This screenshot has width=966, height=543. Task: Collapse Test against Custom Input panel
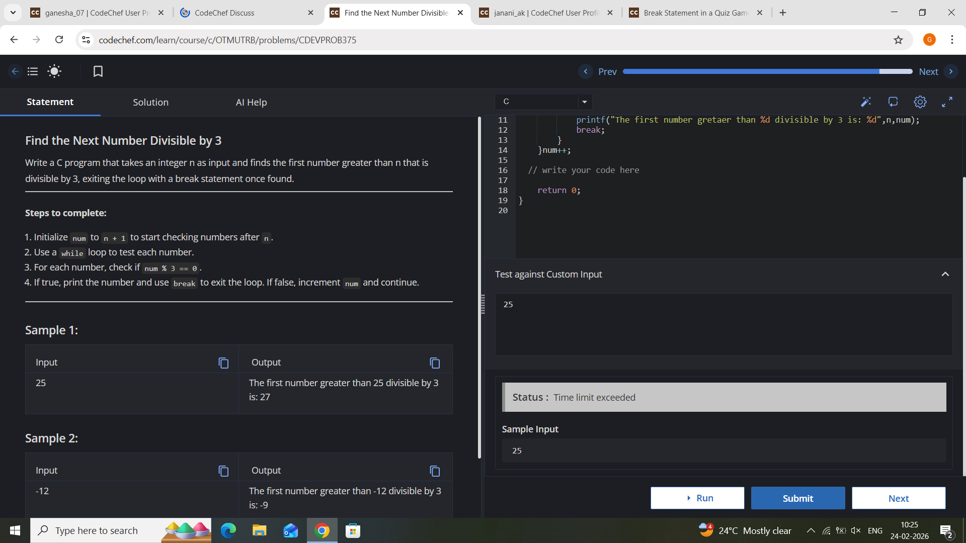click(945, 274)
